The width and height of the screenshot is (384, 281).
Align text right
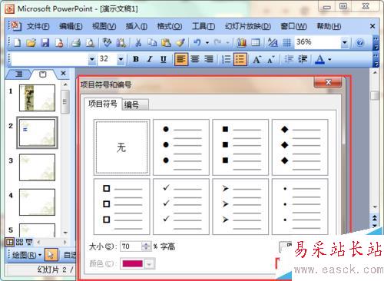(209, 59)
